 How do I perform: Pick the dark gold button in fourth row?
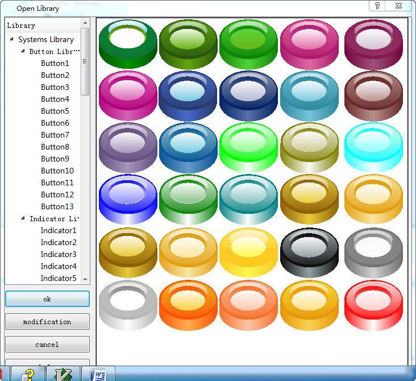(x=309, y=199)
